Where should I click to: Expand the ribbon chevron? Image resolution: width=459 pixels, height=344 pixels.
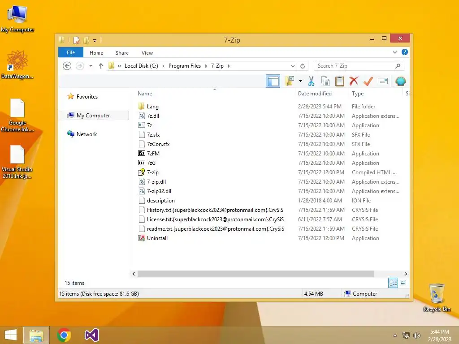tap(395, 52)
